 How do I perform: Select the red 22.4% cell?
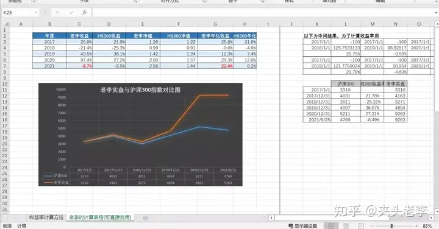[x=215, y=66]
